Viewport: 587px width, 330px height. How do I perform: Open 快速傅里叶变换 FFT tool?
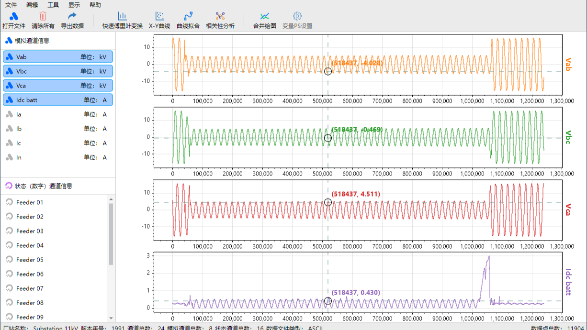click(123, 21)
